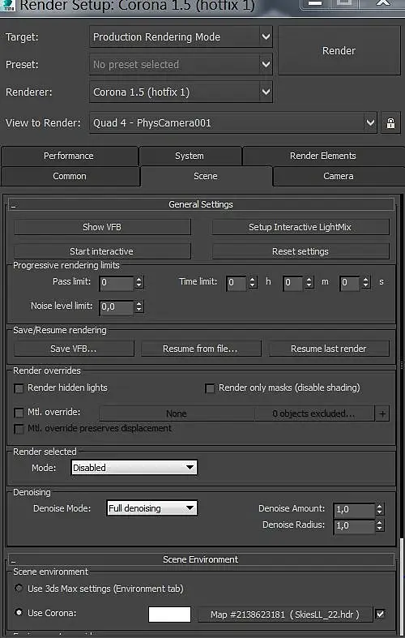
Task: Click the Denoise Radius spinner arrows
Action: 379,525
